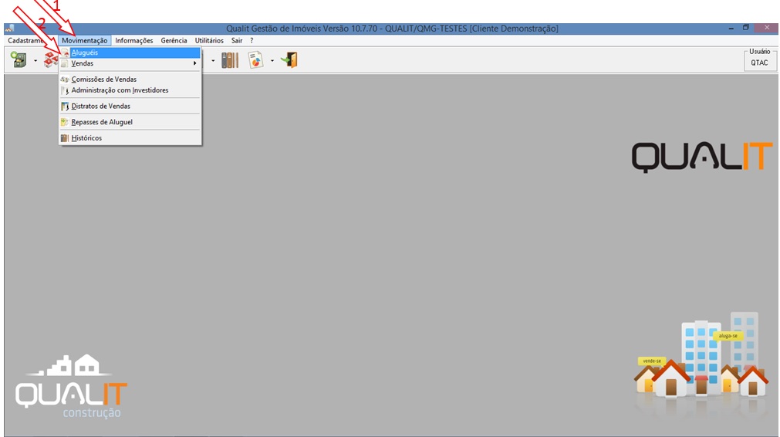Screen dimensions: 780x437
Task: Select Aluguéis in the dropdown menu
Action: pos(130,53)
